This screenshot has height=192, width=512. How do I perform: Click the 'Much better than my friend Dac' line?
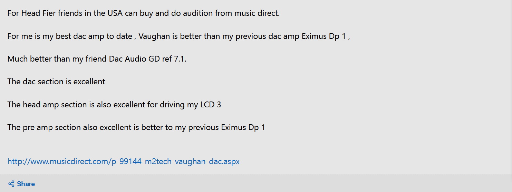[97, 59]
